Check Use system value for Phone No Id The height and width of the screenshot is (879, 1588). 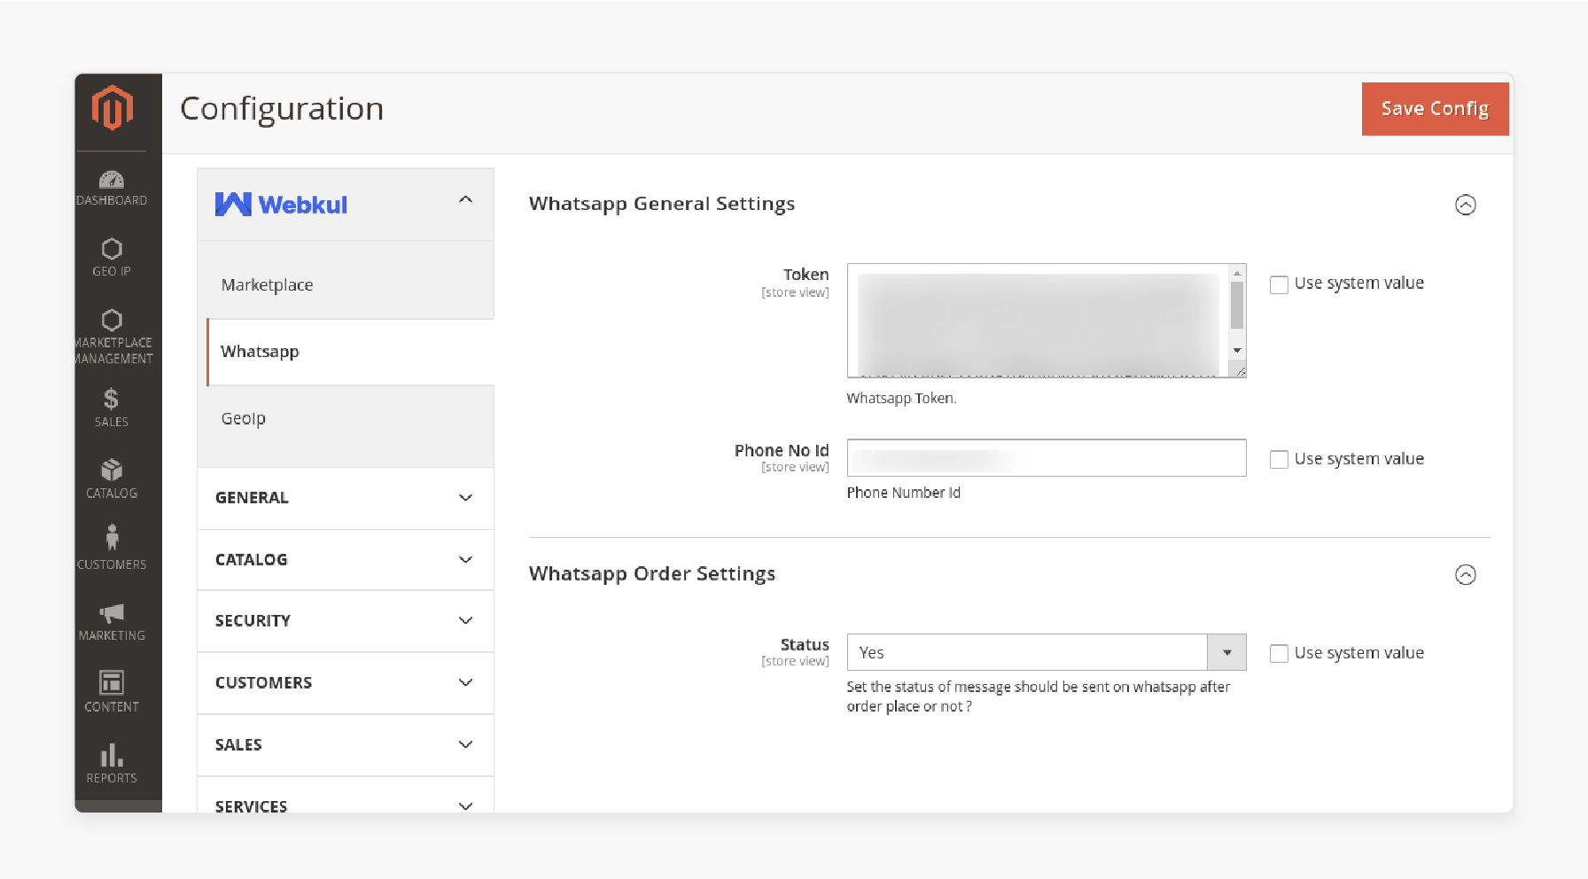[x=1279, y=459]
